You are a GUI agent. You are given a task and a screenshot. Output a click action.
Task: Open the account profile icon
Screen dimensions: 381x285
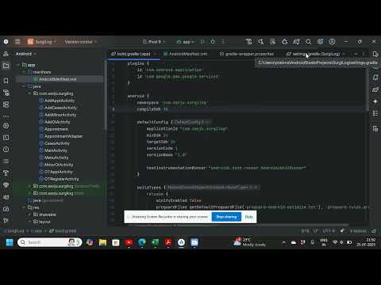[x=332, y=42]
